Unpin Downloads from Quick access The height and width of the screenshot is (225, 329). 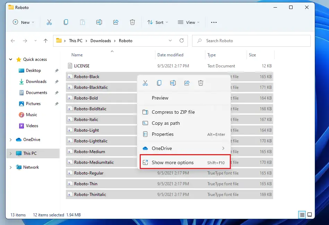[57, 82]
